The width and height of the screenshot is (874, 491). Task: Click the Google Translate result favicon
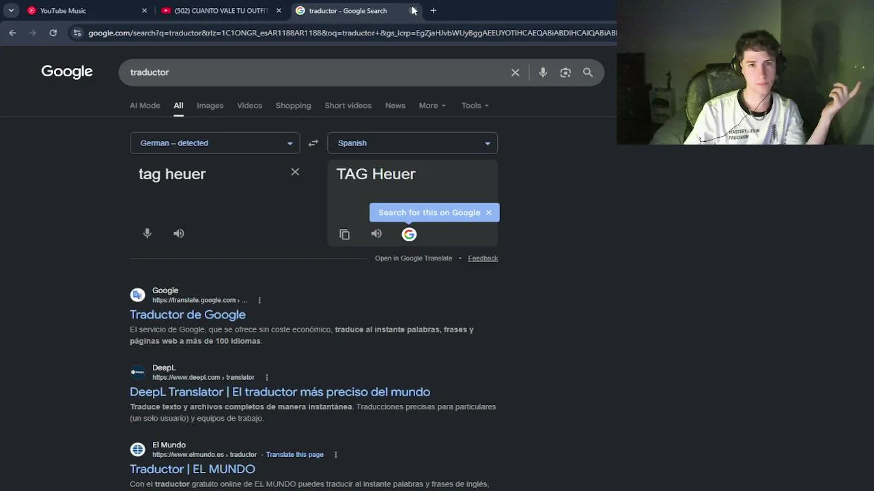pos(138,295)
